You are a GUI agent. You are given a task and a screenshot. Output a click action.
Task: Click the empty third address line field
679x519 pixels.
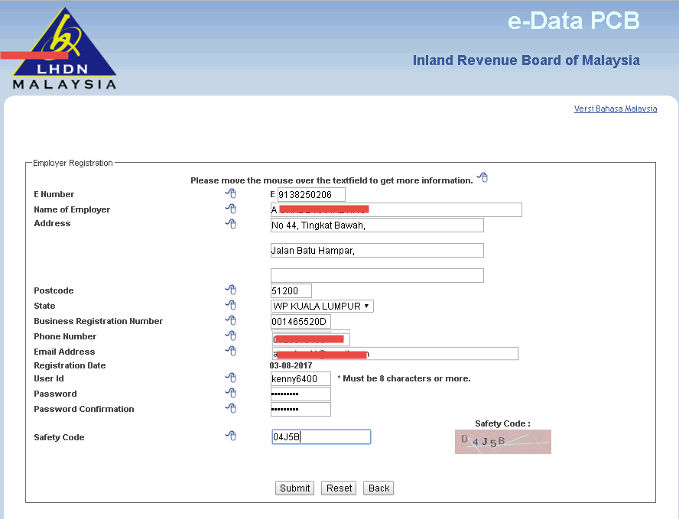coord(377,275)
